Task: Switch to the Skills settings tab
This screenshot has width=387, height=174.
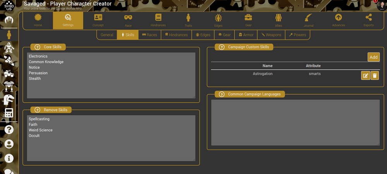Action: coord(128,35)
